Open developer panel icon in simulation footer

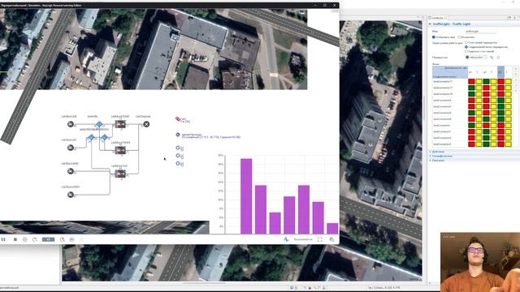click(332, 239)
